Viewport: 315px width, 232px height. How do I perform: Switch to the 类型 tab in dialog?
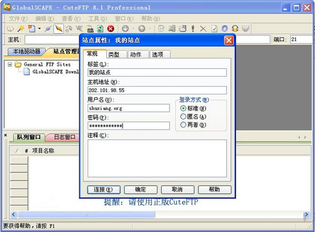click(113, 55)
